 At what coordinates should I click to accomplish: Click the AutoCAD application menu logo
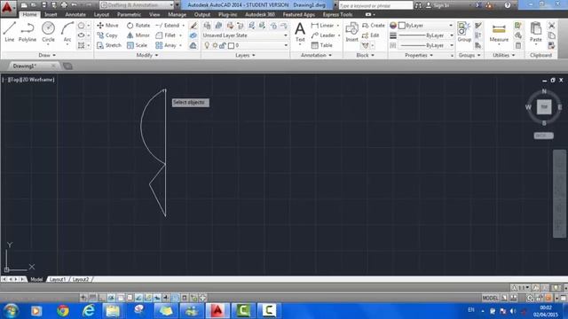[7, 7]
